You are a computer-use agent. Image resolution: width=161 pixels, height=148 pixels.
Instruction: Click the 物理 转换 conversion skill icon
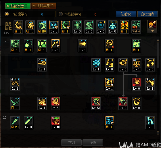pos(136,27)
